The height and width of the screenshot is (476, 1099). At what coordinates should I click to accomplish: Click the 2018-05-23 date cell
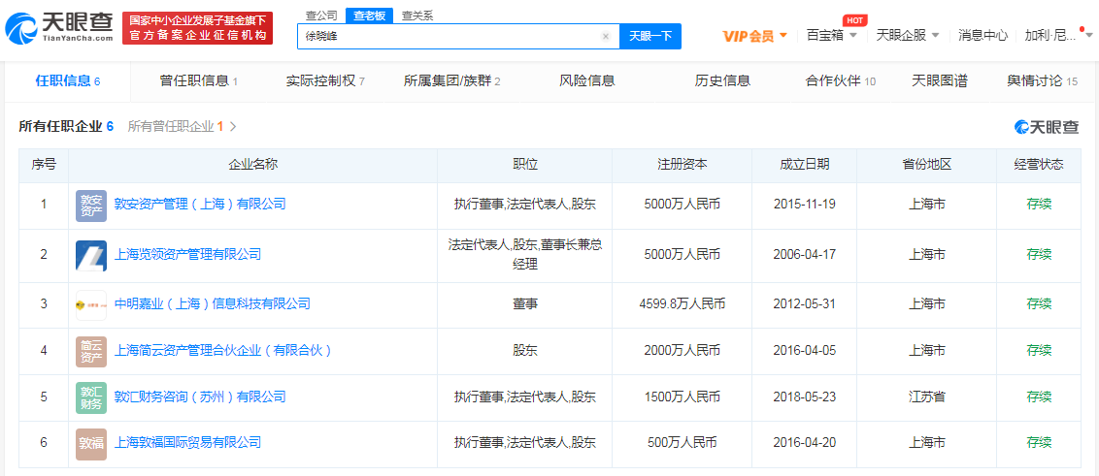click(x=805, y=397)
